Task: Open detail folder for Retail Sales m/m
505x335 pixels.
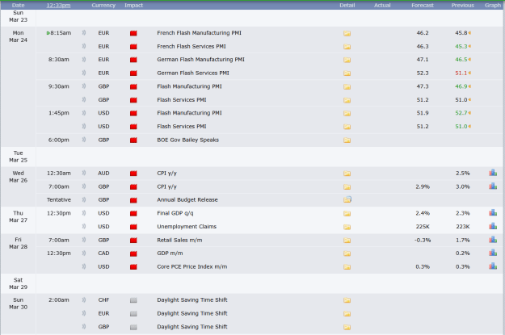Action: coord(347,241)
